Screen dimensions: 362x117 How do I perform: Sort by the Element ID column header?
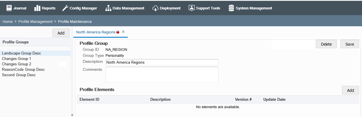click(x=90, y=99)
